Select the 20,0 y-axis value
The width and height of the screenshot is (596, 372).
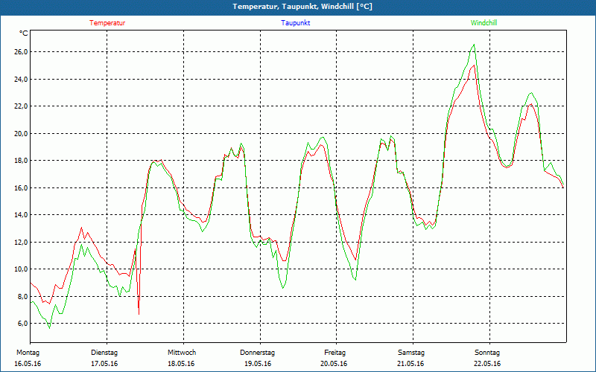[22, 134]
